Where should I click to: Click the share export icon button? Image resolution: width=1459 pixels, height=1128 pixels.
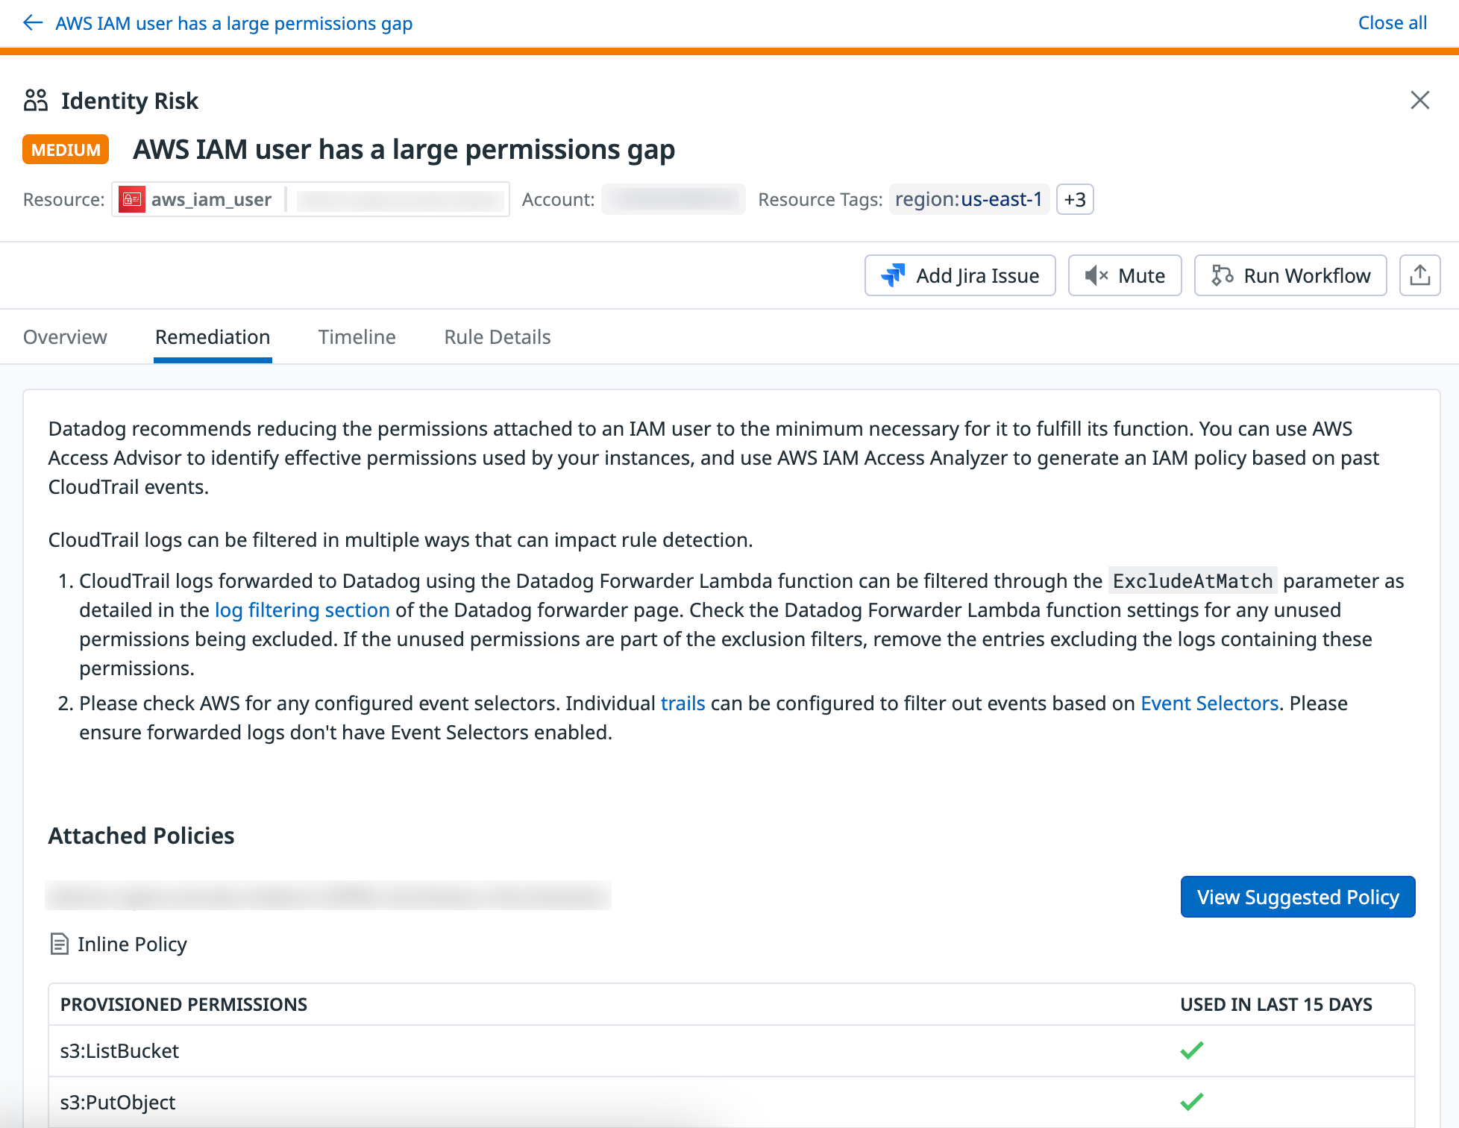pos(1419,275)
